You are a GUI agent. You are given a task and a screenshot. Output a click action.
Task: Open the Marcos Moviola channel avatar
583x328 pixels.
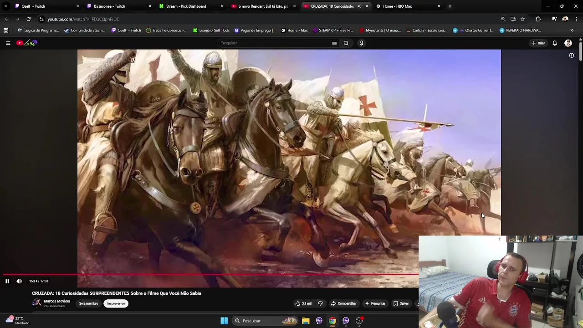36,303
